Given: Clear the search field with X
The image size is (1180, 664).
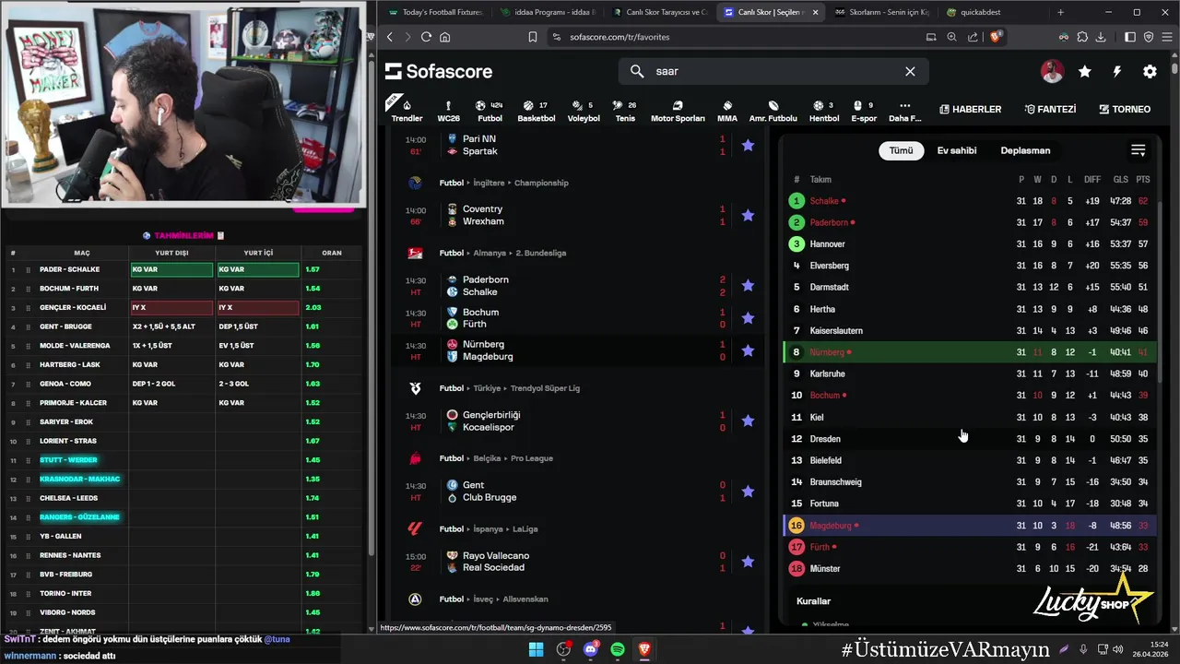Looking at the screenshot, I should click(910, 71).
